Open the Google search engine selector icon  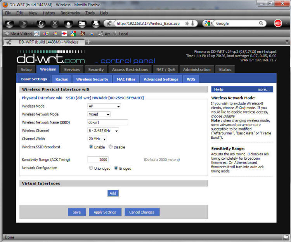(208, 23)
